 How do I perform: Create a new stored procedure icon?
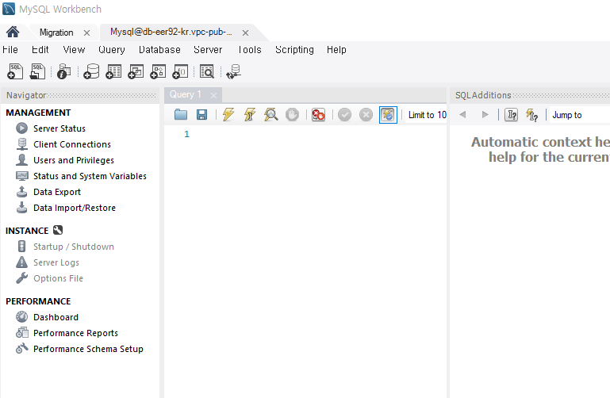[x=158, y=71]
